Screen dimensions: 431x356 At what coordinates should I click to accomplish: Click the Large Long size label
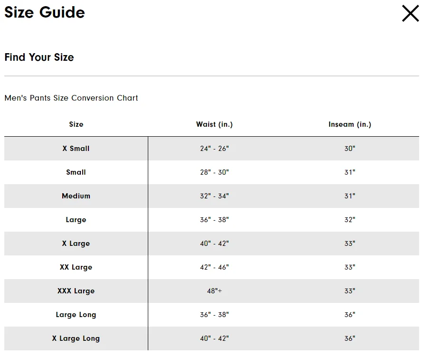[x=76, y=315]
